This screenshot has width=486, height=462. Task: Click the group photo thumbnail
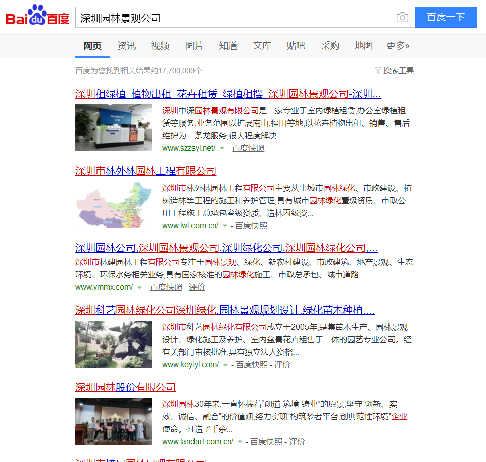(114, 421)
